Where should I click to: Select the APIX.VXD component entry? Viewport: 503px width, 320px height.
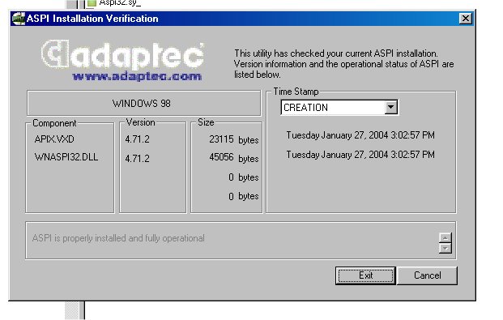[54, 139]
